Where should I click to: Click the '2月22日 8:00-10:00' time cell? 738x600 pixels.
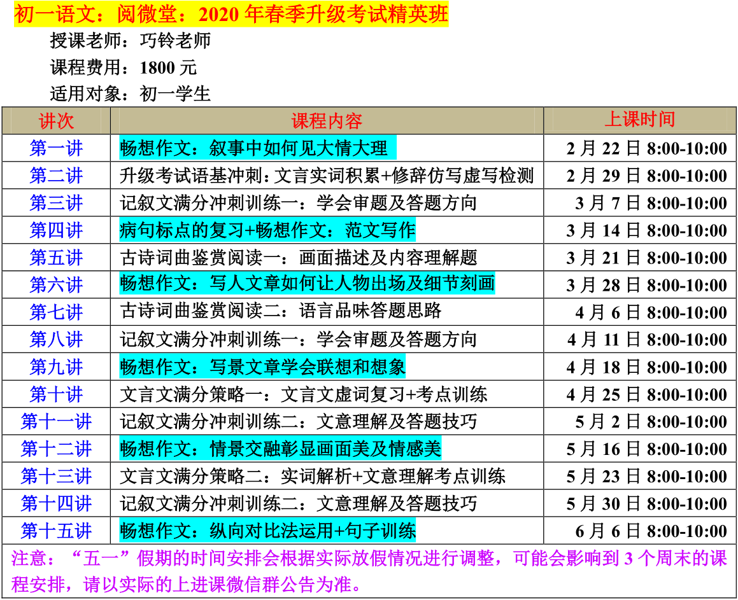pos(646,149)
